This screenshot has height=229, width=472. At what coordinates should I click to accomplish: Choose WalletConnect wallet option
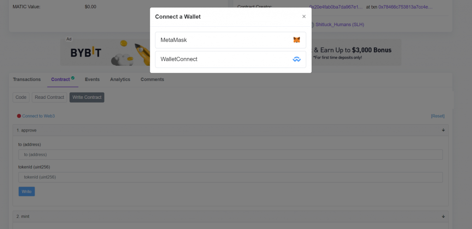click(x=230, y=59)
